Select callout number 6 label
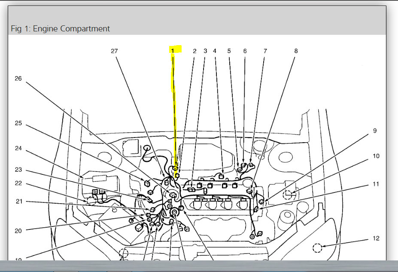The height and width of the screenshot is (272, 398). tap(245, 51)
